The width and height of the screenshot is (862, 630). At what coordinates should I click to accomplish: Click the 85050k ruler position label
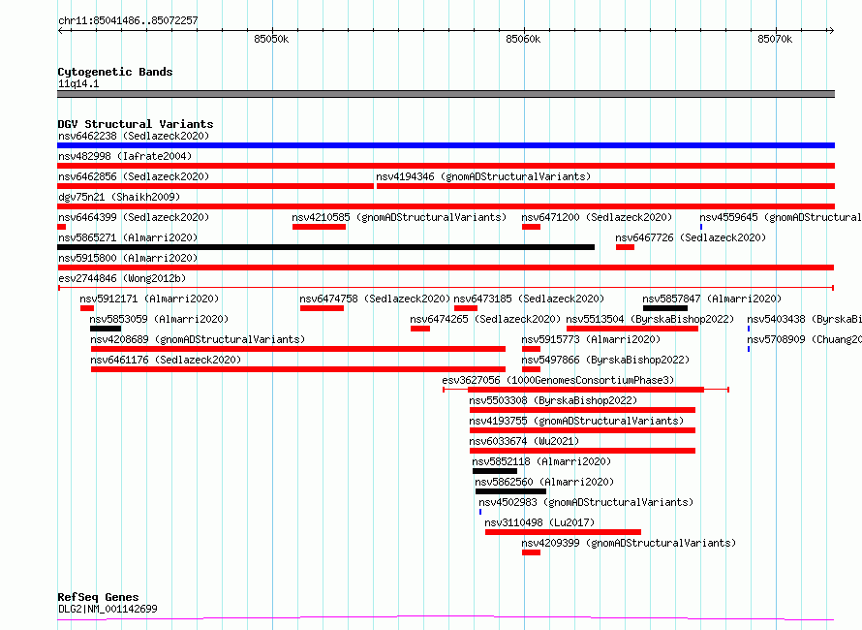(271, 39)
